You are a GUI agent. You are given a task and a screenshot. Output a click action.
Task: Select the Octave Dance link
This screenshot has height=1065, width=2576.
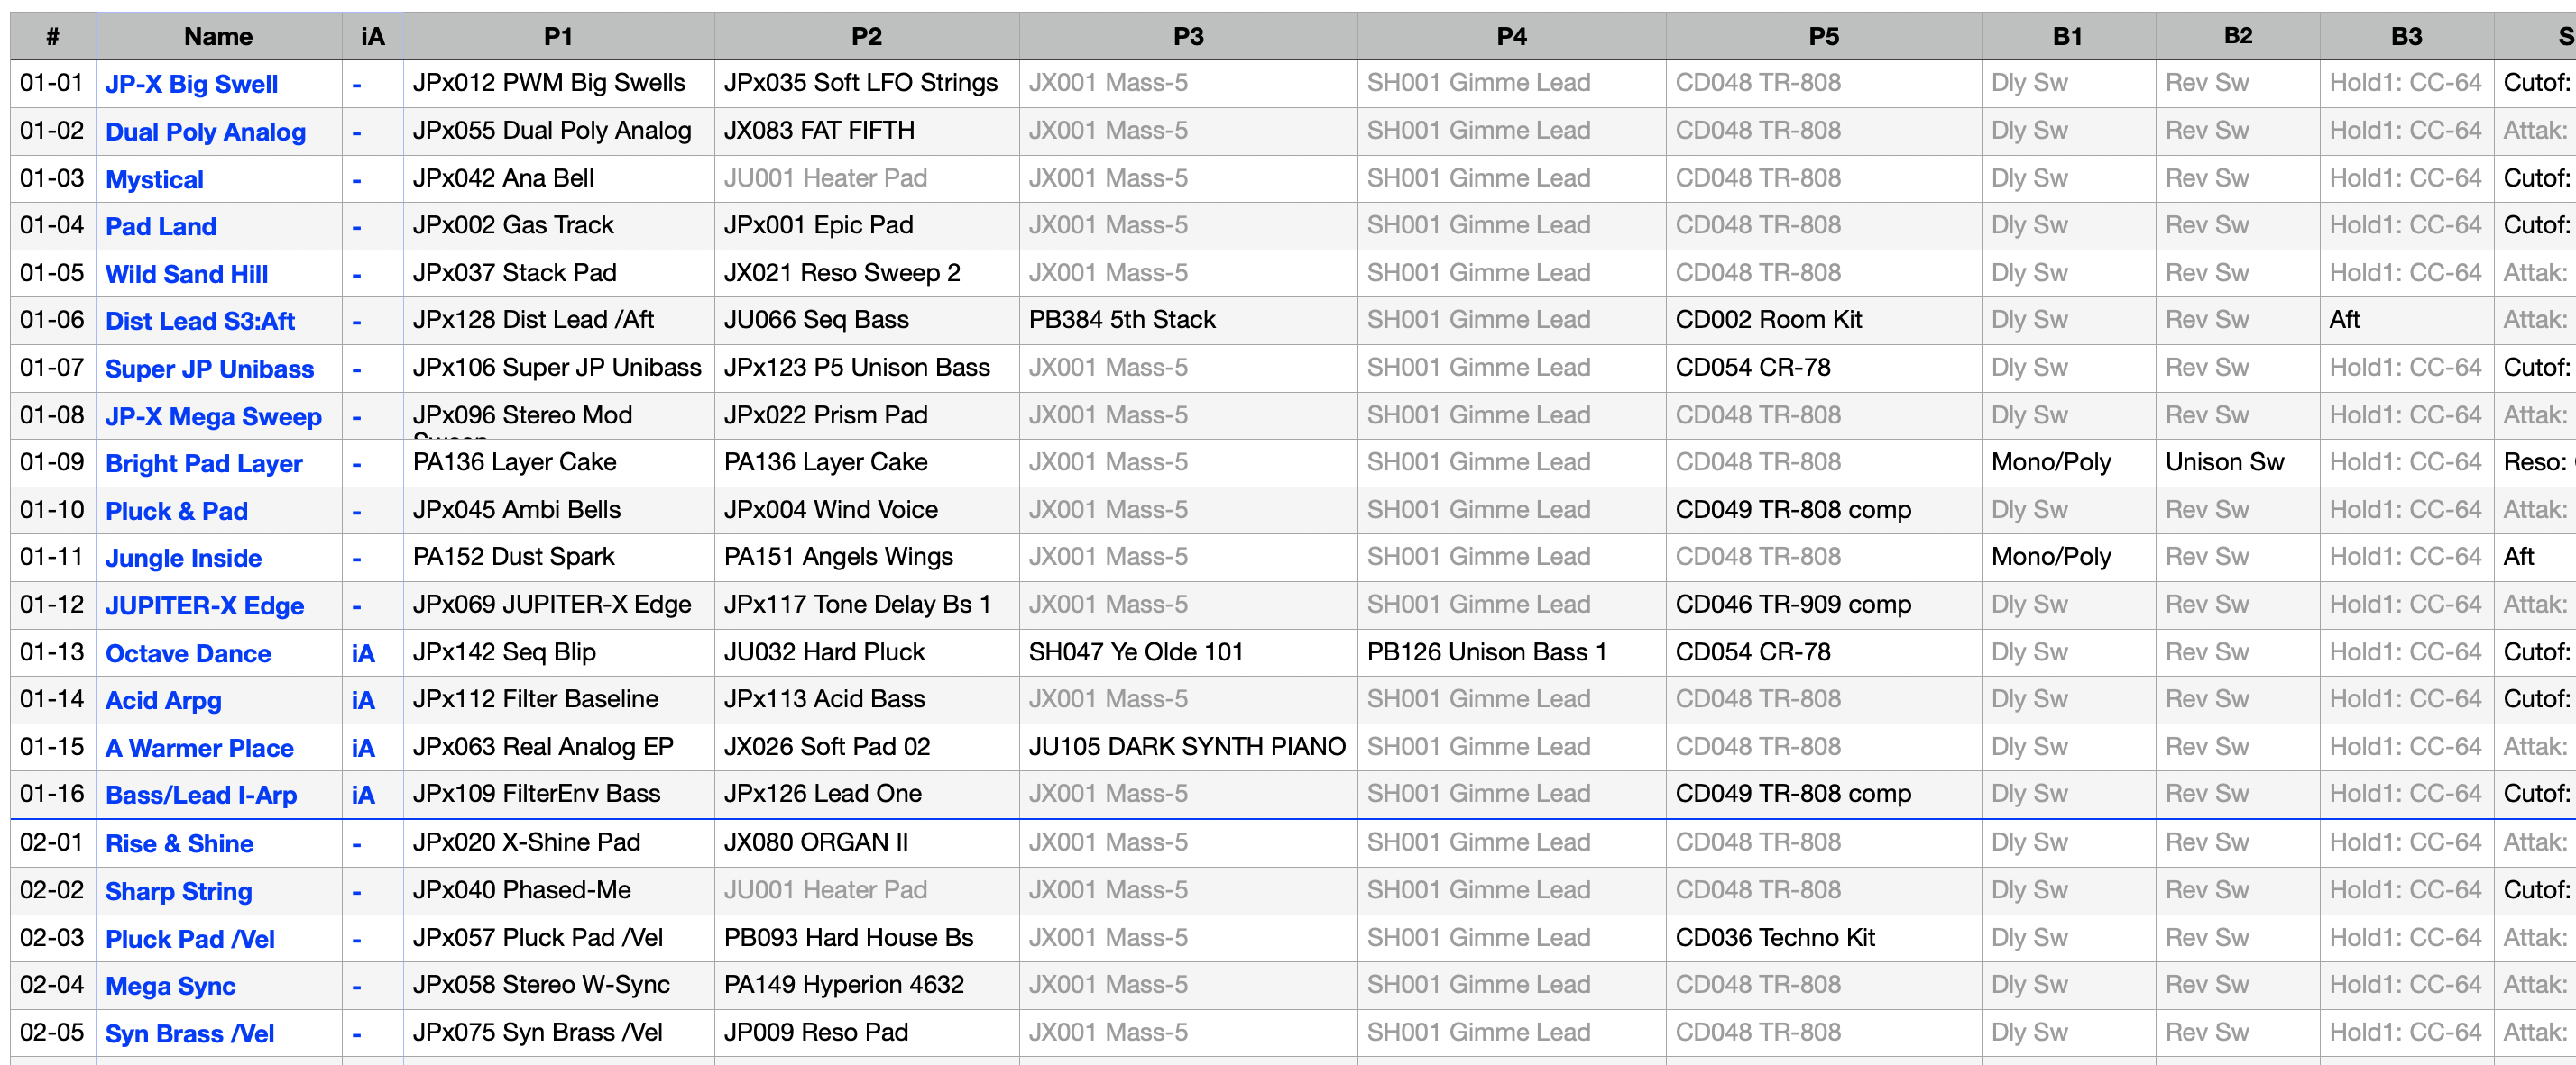point(188,653)
